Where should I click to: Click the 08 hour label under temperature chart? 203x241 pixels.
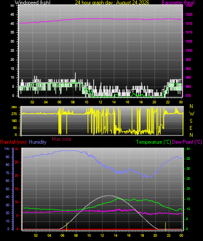tap(76, 235)
